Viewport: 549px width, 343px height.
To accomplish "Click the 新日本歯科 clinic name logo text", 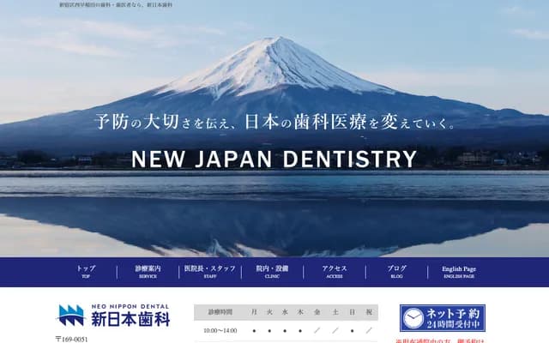I will (x=130, y=319).
